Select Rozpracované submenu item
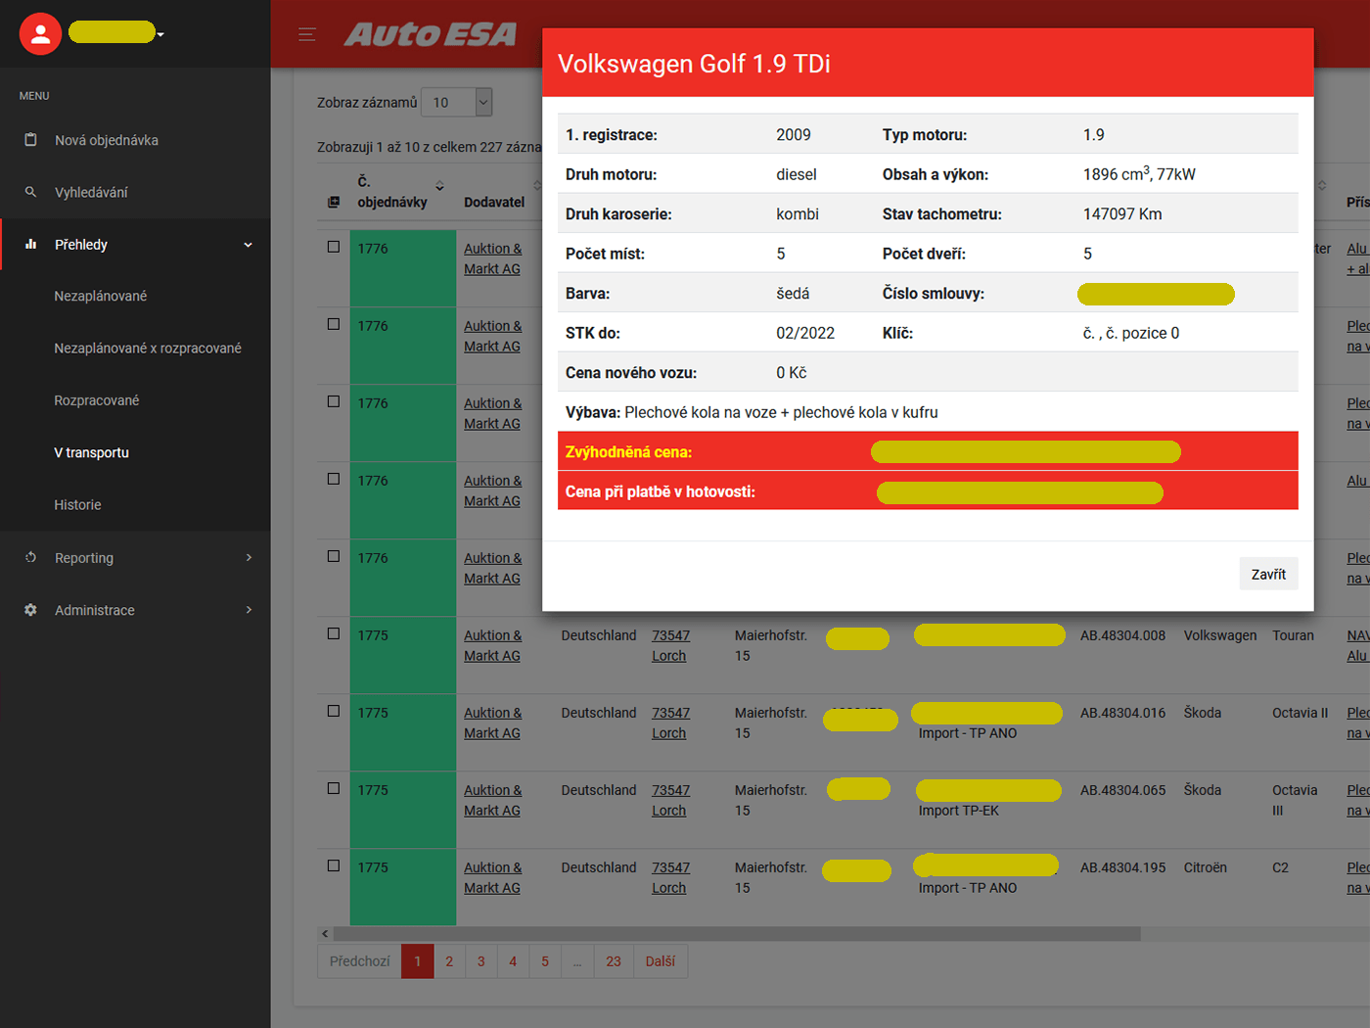1370x1028 pixels. point(97,400)
